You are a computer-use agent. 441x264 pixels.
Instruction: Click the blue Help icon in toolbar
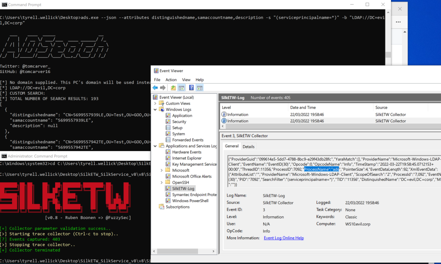click(191, 88)
